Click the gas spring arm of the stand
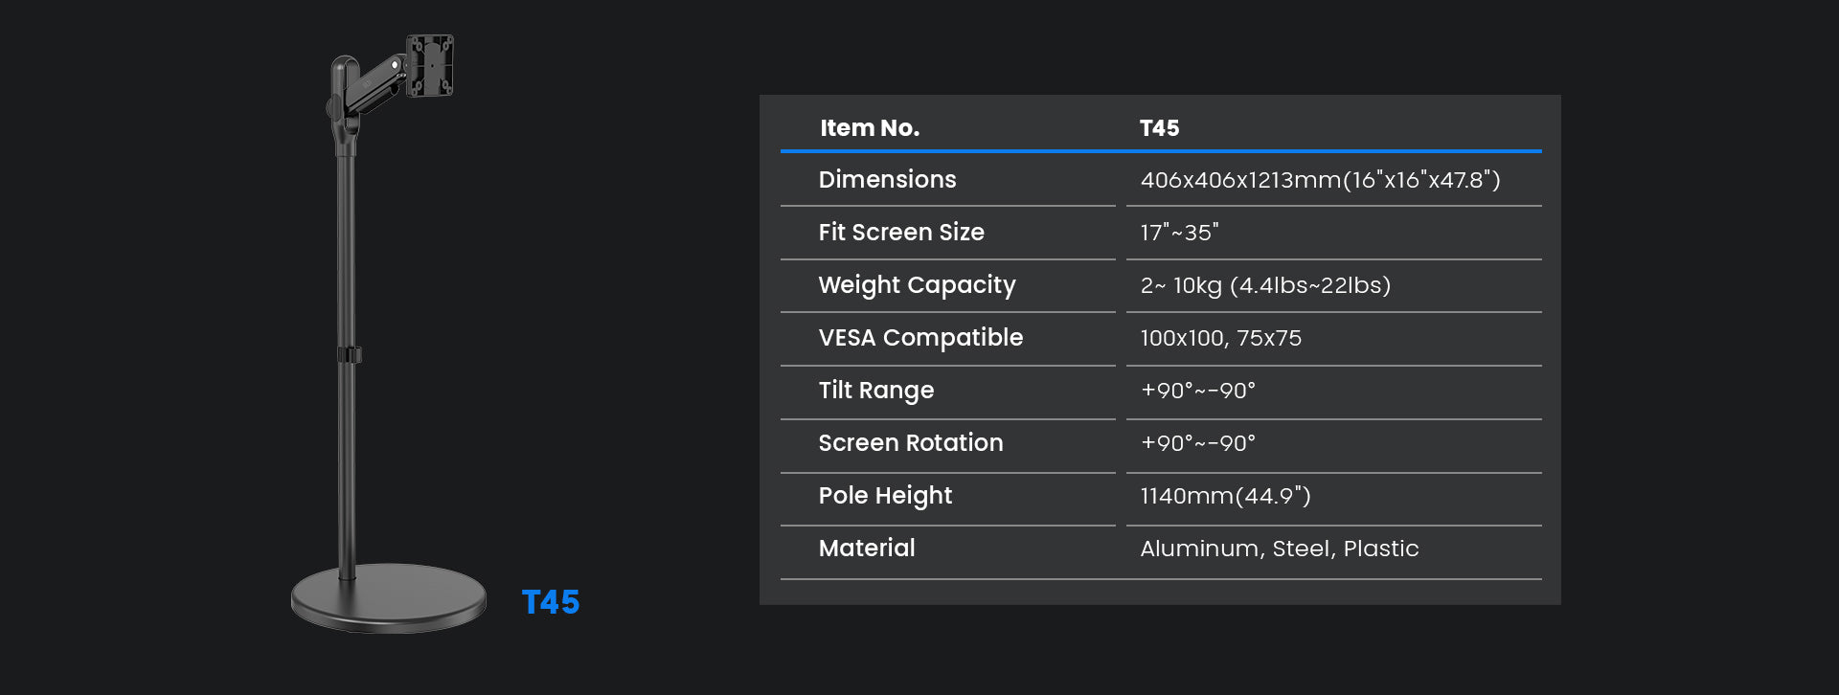 [x=378, y=81]
